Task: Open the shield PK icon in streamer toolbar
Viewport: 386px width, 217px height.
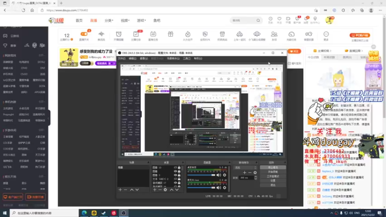Action: [205, 34]
